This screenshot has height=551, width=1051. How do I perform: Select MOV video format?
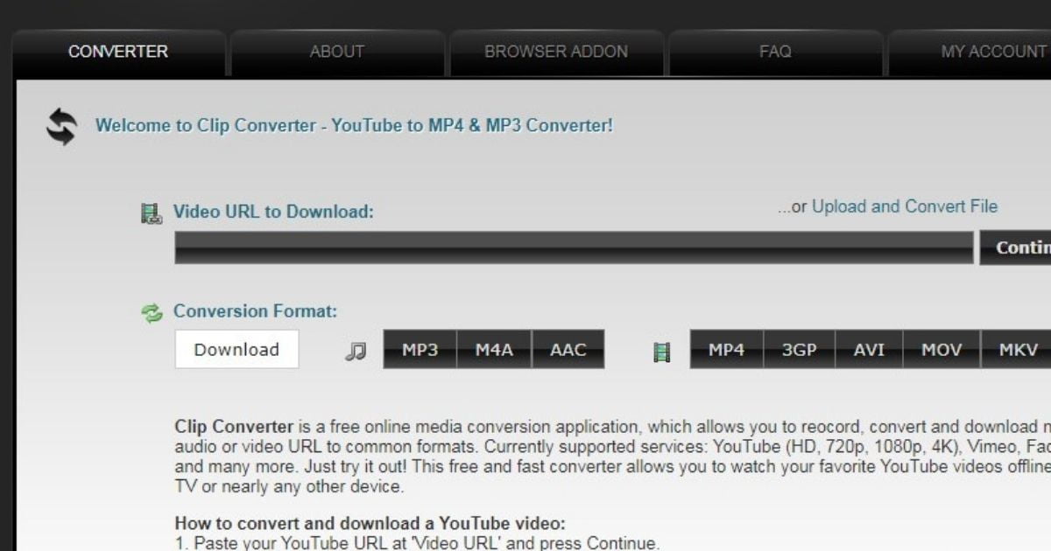(942, 350)
